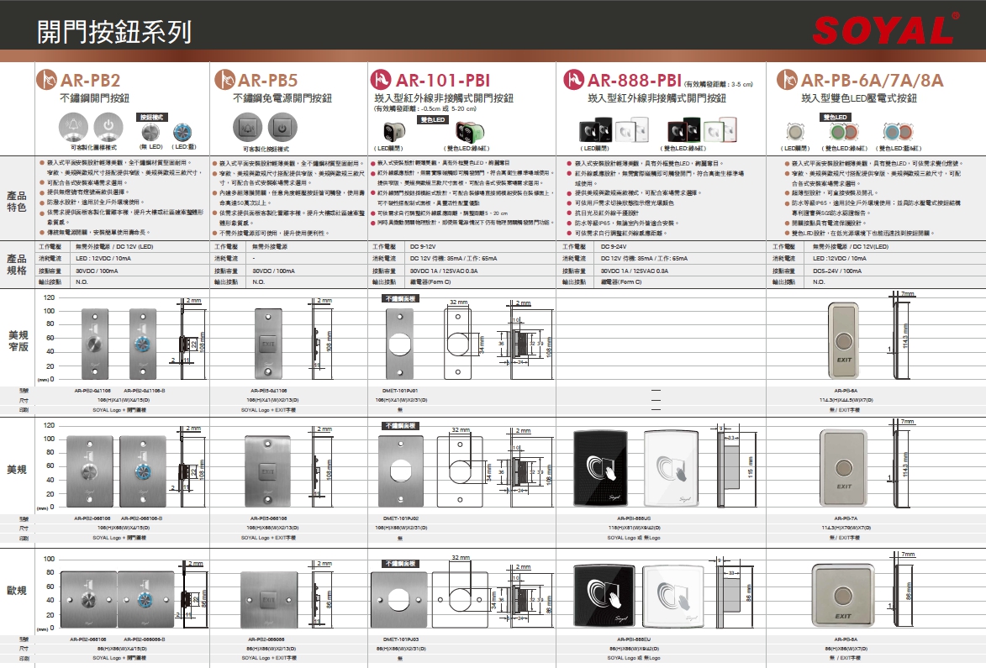The width and height of the screenshot is (986, 668).
Task: Open the square stainless panel above DMET-101PJ03
Action: click(400, 598)
